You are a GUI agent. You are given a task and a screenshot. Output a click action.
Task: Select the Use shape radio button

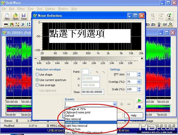37,75
